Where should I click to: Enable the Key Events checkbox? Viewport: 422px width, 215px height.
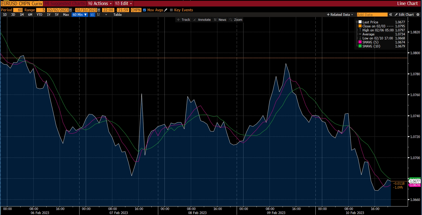click(x=172, y=10)
